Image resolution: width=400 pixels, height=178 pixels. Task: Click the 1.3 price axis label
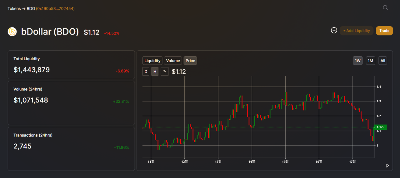pyautogui.click(x=378, y=101)
